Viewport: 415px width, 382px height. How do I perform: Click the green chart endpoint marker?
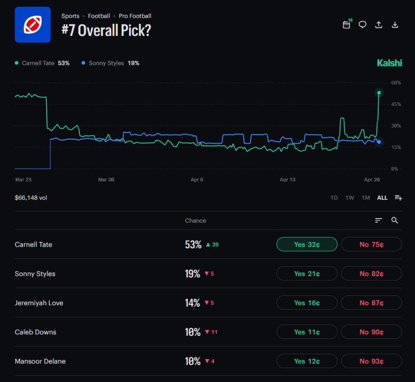tap(379, 93)
